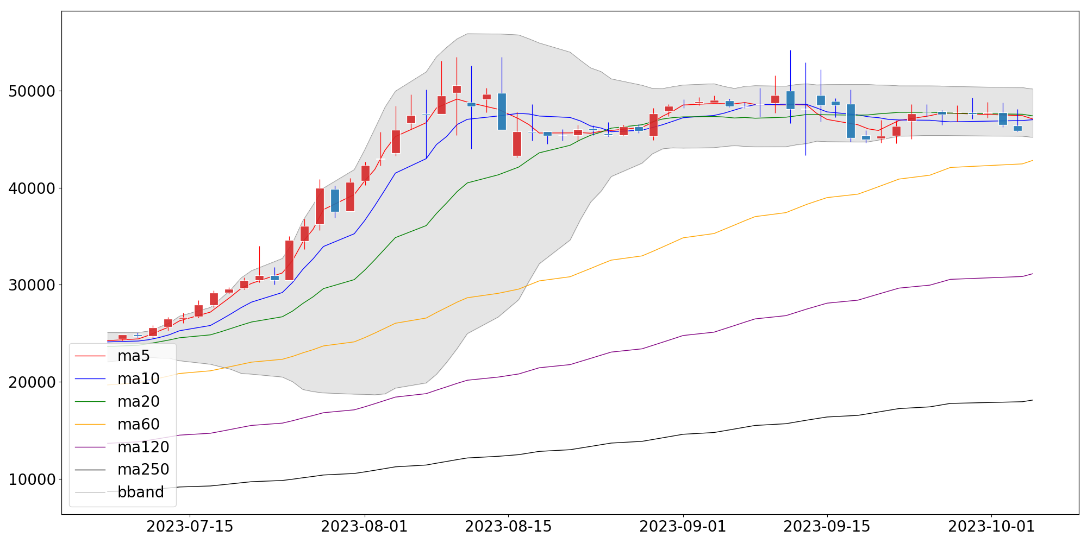
Task: Click the blue ma10 legend line sample
Action: pos(90,379)
